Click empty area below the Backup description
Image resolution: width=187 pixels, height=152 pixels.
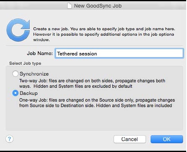point(94,119)
